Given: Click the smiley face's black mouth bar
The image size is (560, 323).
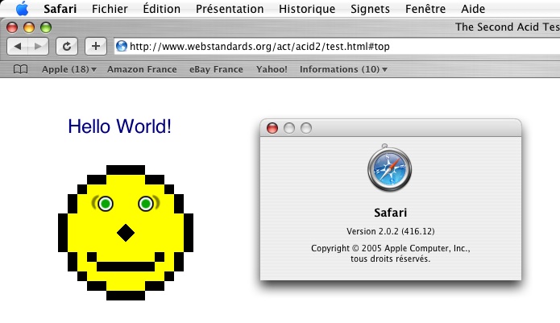Looking at the screenshot, I should [x=126, y=267].
